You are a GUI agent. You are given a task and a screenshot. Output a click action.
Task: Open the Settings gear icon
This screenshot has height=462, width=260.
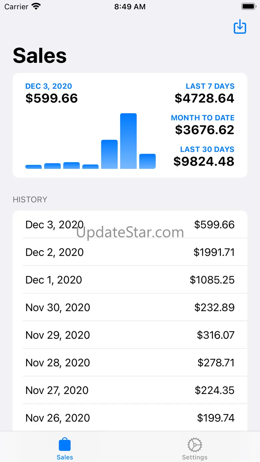(195, 445)
